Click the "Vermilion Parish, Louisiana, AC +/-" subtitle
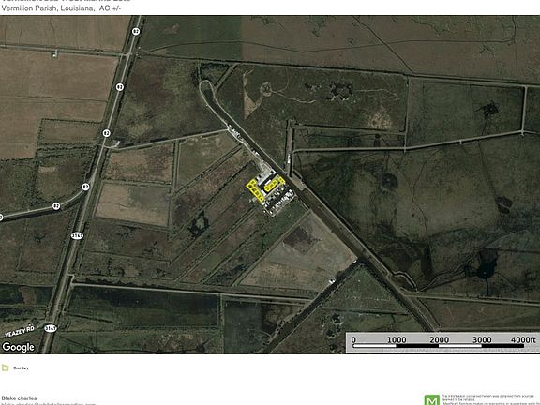 coord(61,8)
